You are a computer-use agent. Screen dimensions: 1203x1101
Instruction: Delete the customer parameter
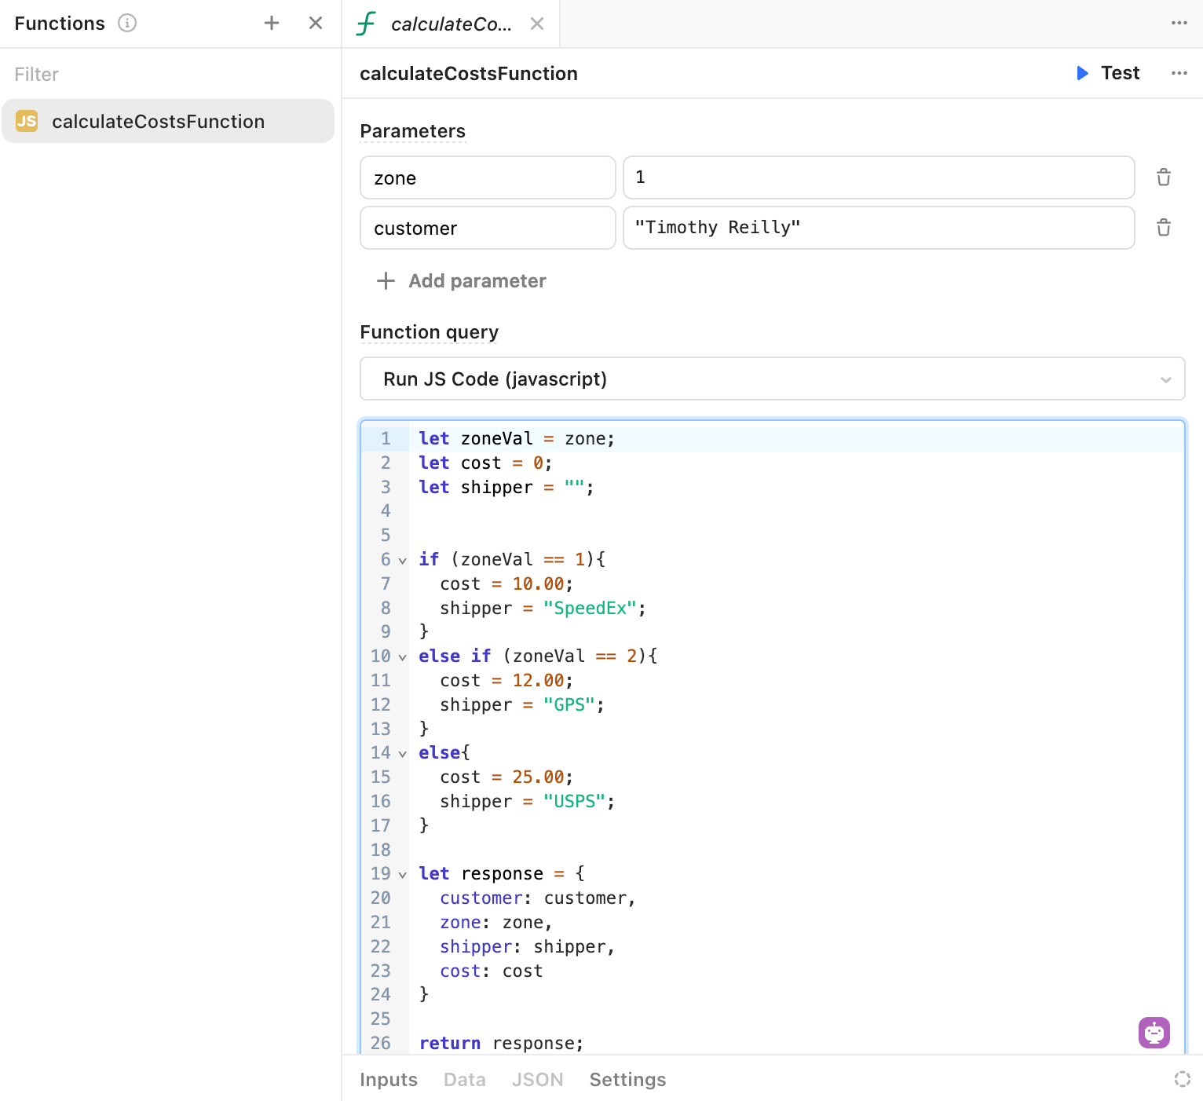click(x=1164, y=228)
